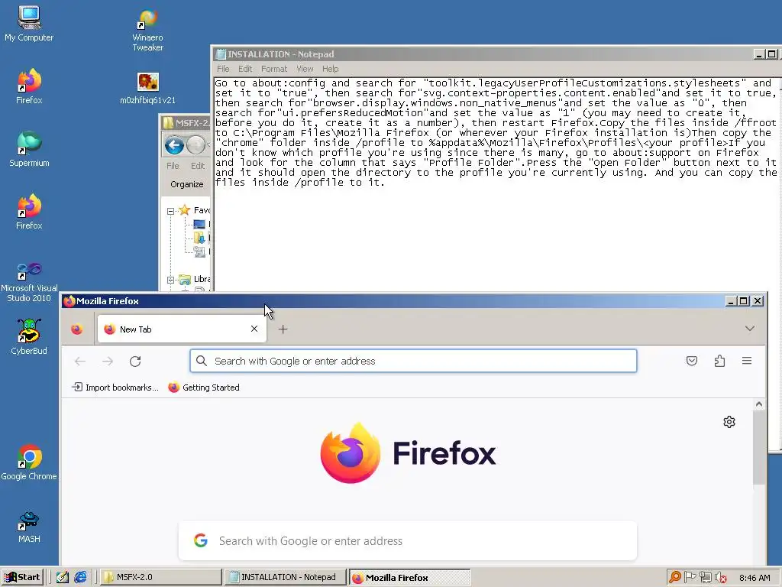
Task: Personalize New Tab via gear icon
Action: tap(729, 422)
